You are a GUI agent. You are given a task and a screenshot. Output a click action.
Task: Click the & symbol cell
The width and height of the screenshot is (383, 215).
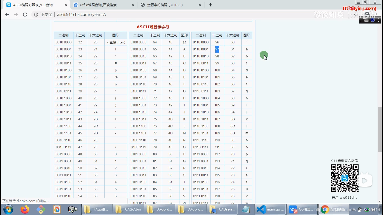pyautogui.click(x=116, y=84)
